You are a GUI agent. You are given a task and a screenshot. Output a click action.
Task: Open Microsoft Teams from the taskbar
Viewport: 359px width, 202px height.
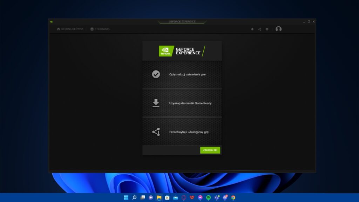217,197
